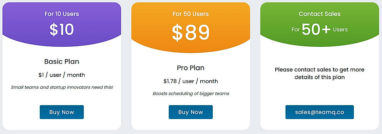Click Buy Now under Pro Plan

coord(191,112)
